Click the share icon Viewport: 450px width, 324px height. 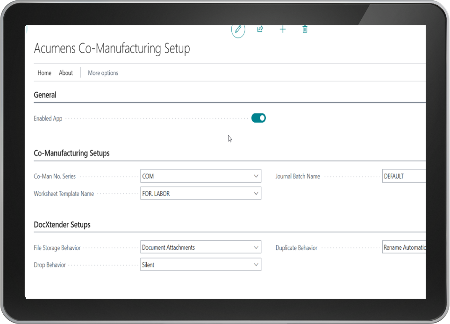(x=260, y=29)
